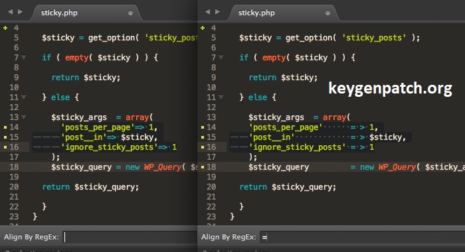Click the green plus gutter mark at line 4, right pane

[203, 28]
